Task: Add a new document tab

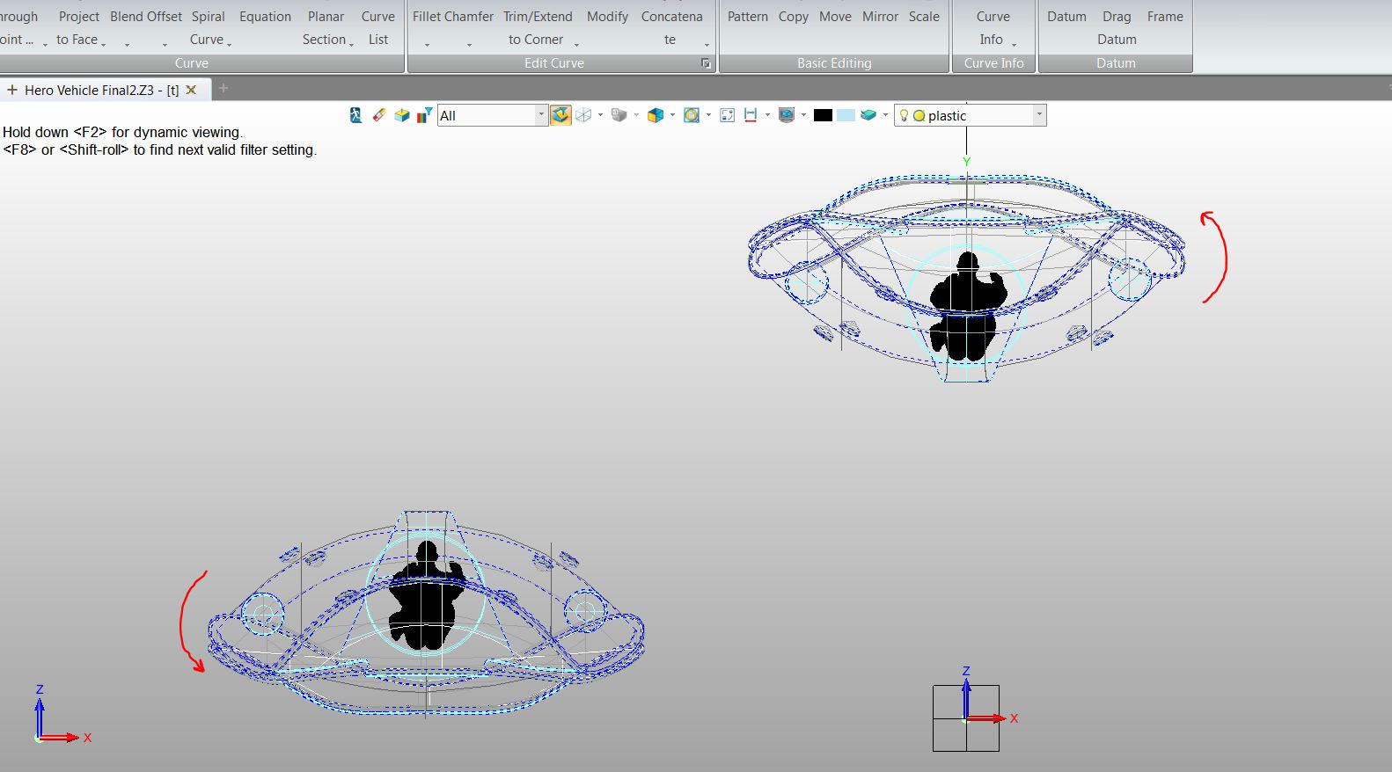Action: tap(223, 88)
